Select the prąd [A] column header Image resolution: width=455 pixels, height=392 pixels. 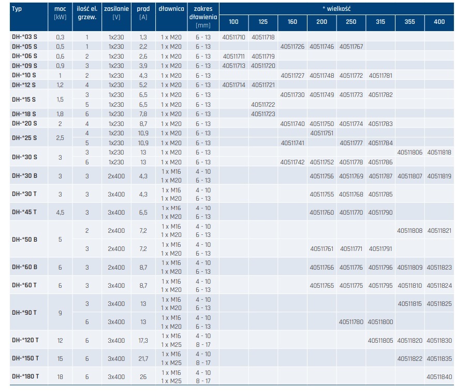click(143, 13)
